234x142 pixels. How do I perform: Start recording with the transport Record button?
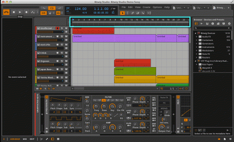(x=26, y=12)
